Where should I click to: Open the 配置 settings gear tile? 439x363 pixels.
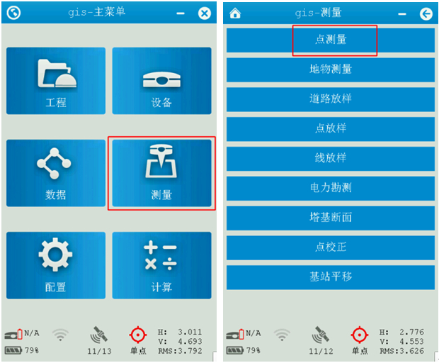click(56, 265)
